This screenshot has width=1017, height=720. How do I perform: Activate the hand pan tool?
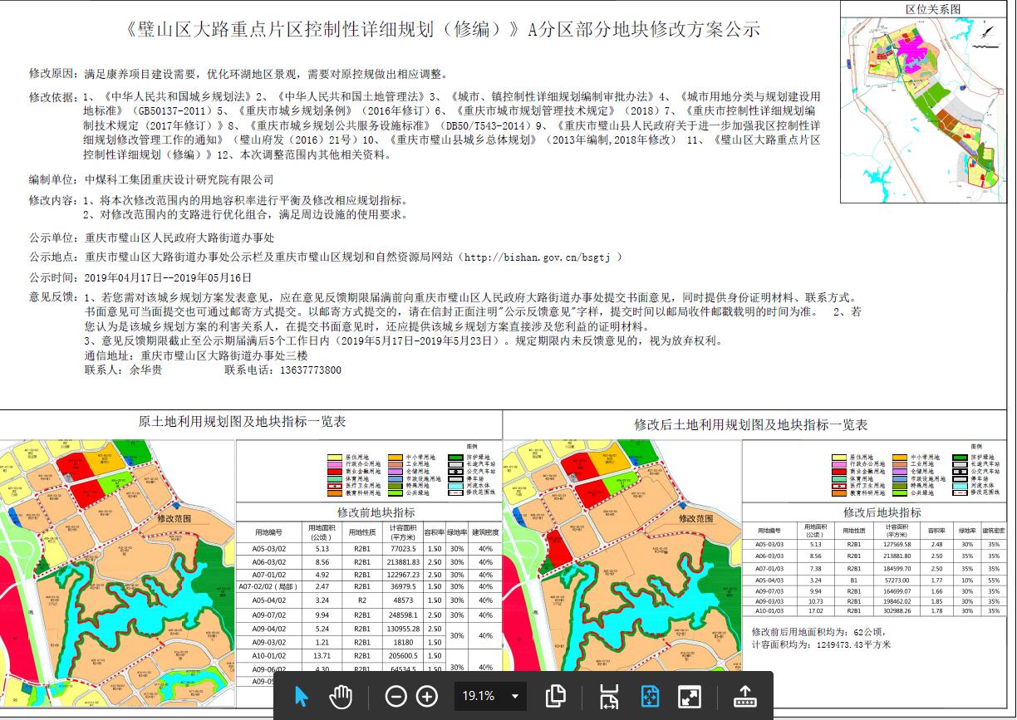341,696
